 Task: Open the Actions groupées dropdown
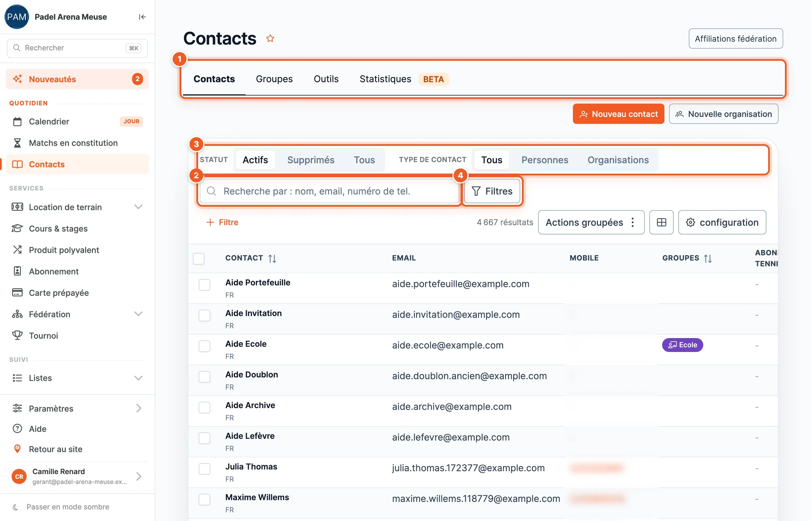coord(591,222)
